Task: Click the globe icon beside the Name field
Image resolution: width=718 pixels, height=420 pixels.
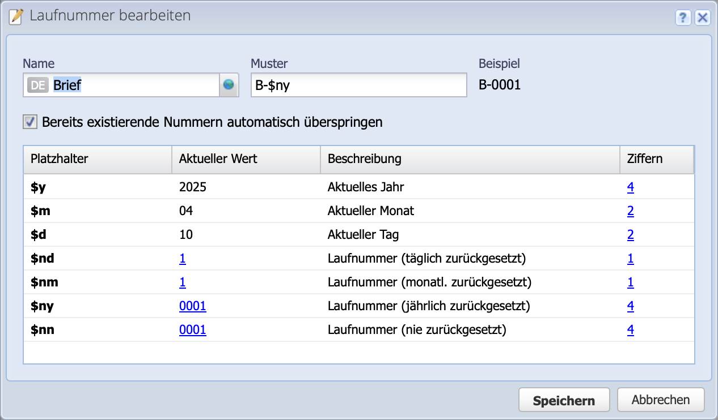Action: pyautogui.click(x=229, y=84)
